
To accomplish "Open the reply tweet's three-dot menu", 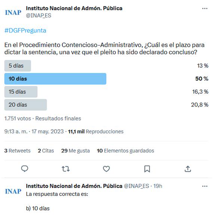I will 205,186.
